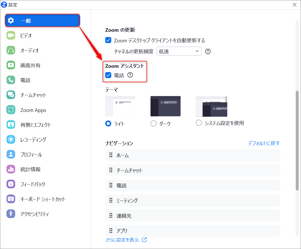Click the person icon beside プロフィール
The image size is (301, 249).
(11, 154)
